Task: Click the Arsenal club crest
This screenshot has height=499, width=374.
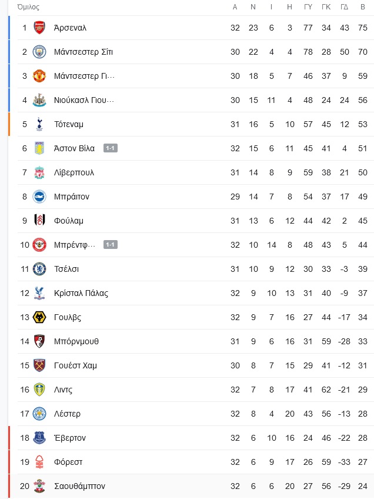Action: pyautogui.click(x=39, y=28)
